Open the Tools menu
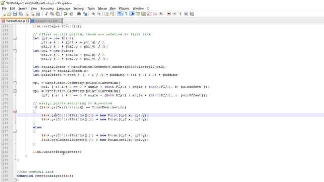Screen dimensions: 324x182 [91, 9]
